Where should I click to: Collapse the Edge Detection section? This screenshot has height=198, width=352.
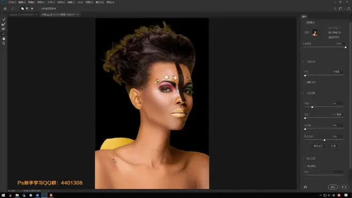pyautogui.click(x=303, y=61)
